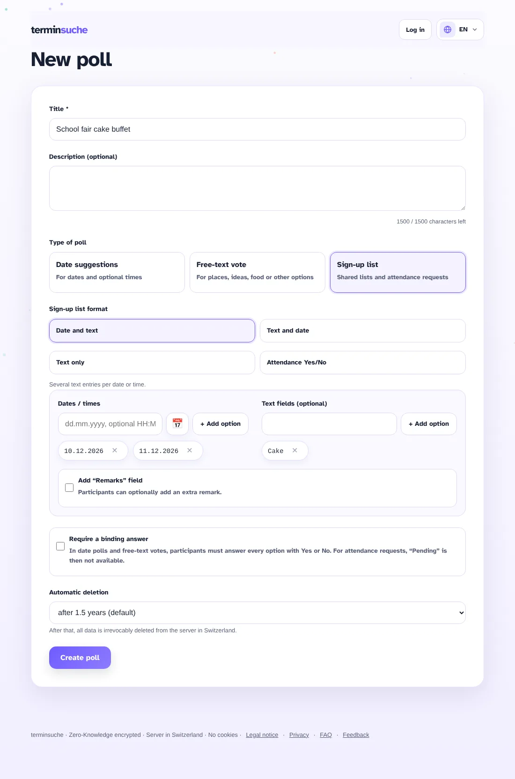Open the terminsuche logo home link
The width and height of the screenshot is (515, 779).
59,30
